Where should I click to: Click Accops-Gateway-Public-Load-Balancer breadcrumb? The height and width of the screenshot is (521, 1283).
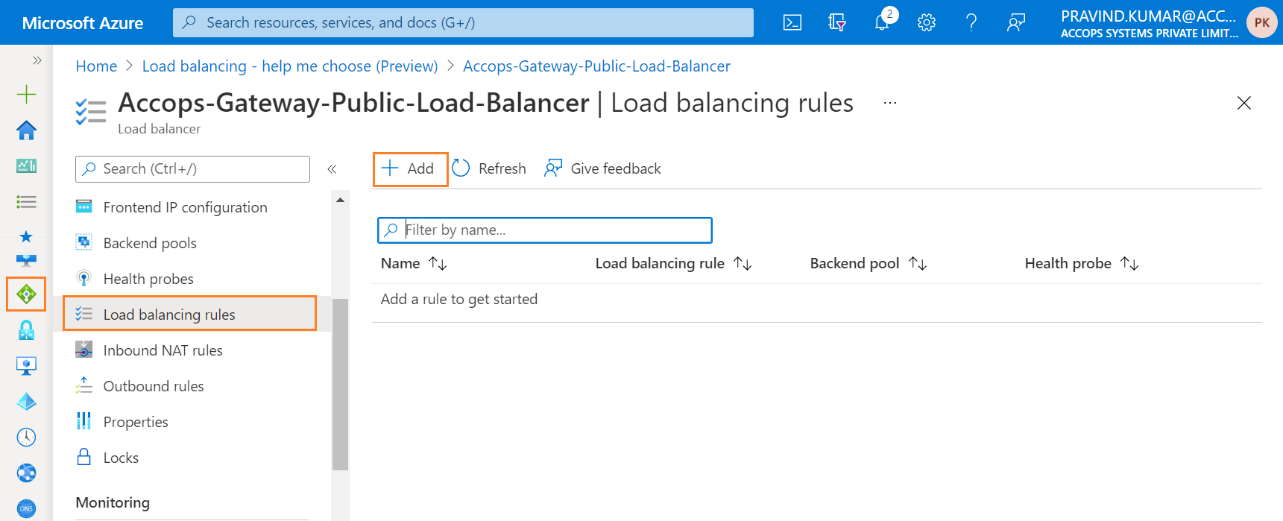click(x=596, y=66)
